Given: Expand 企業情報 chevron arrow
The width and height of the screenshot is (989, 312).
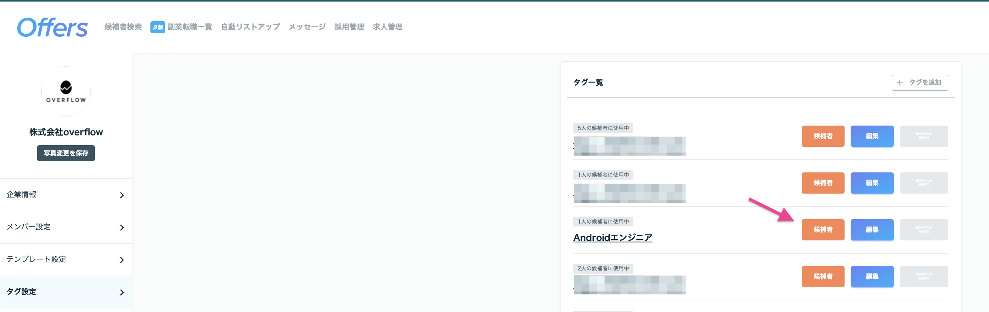Looking at the screenshot, I should tap(122, 195).
